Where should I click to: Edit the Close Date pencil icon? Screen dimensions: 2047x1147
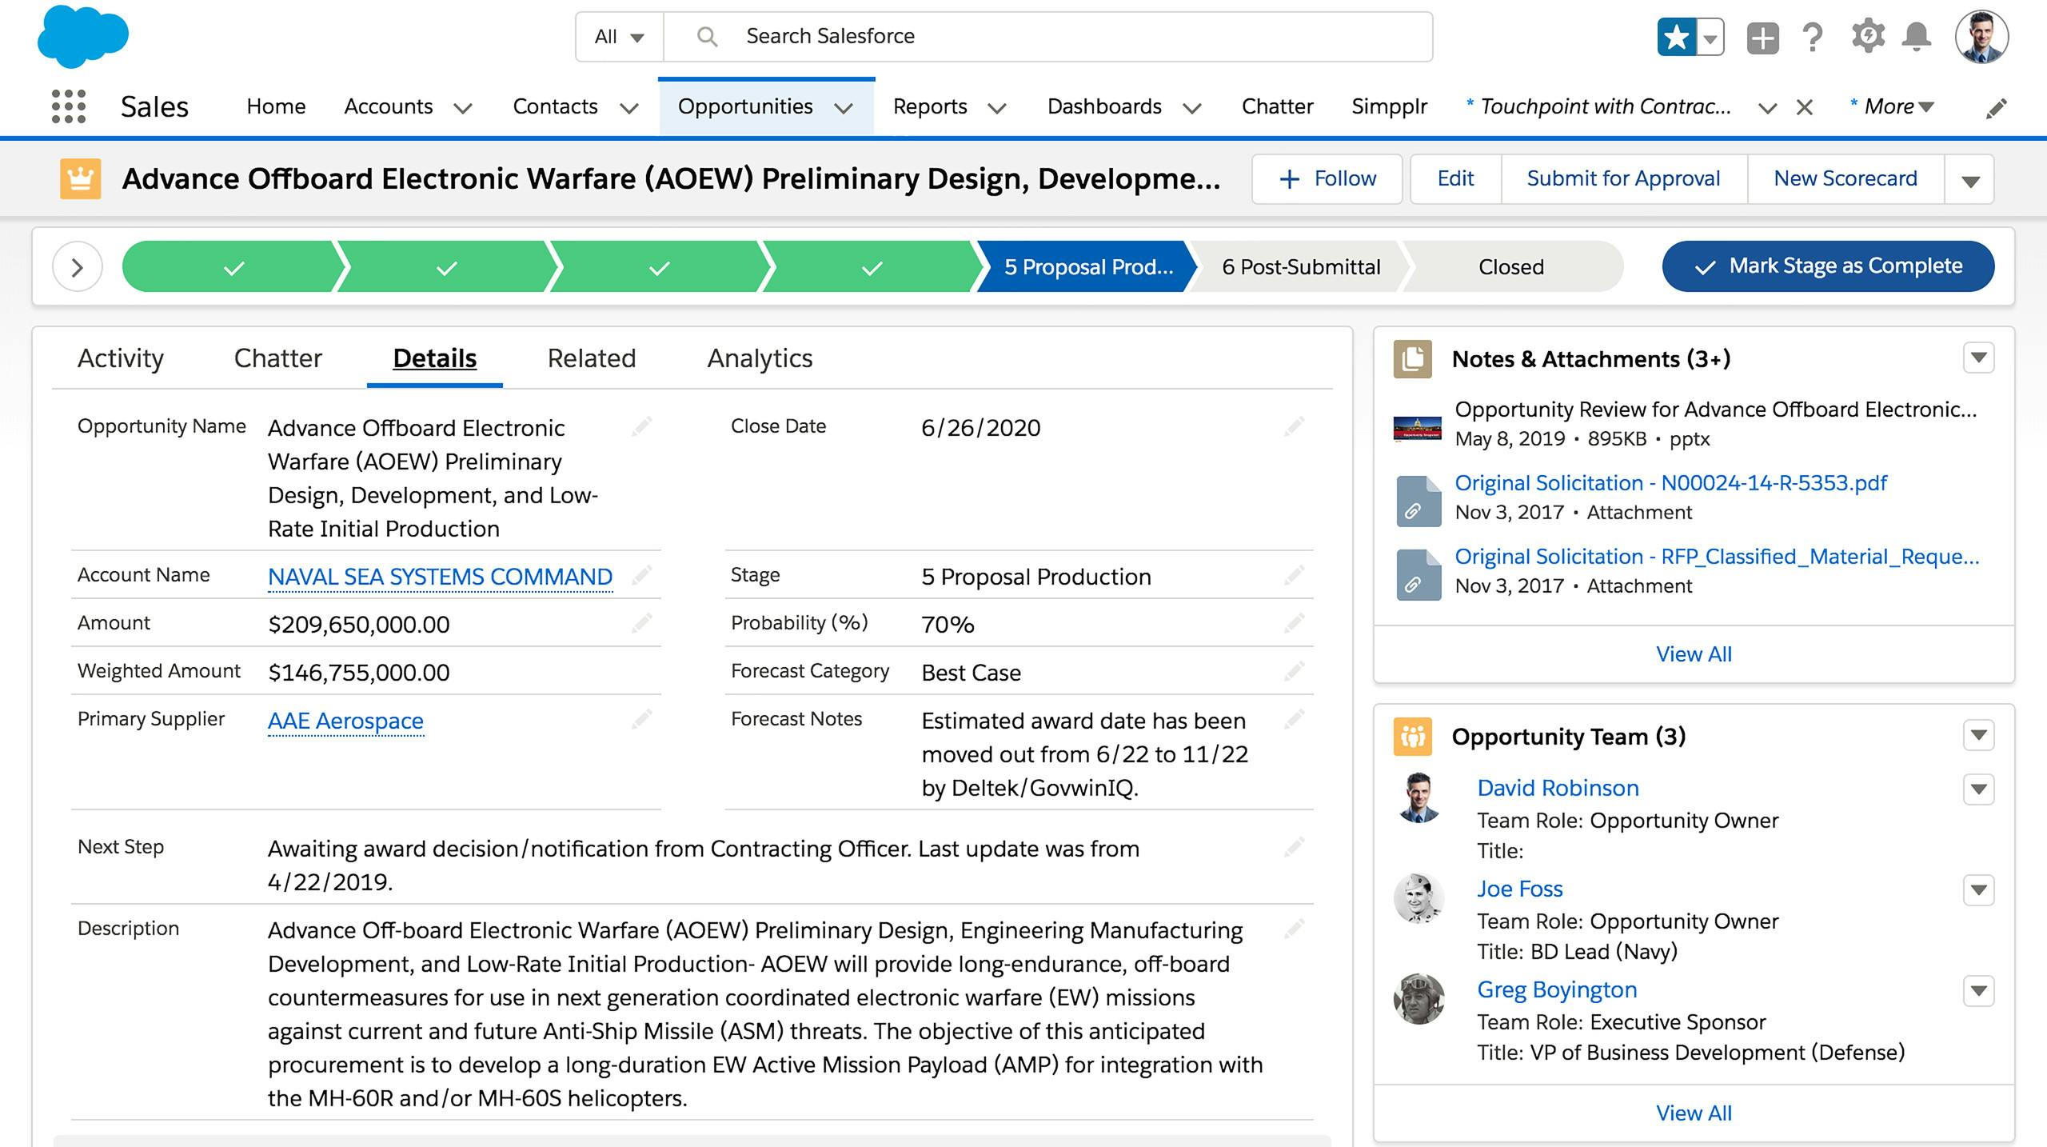[1295, 426]
